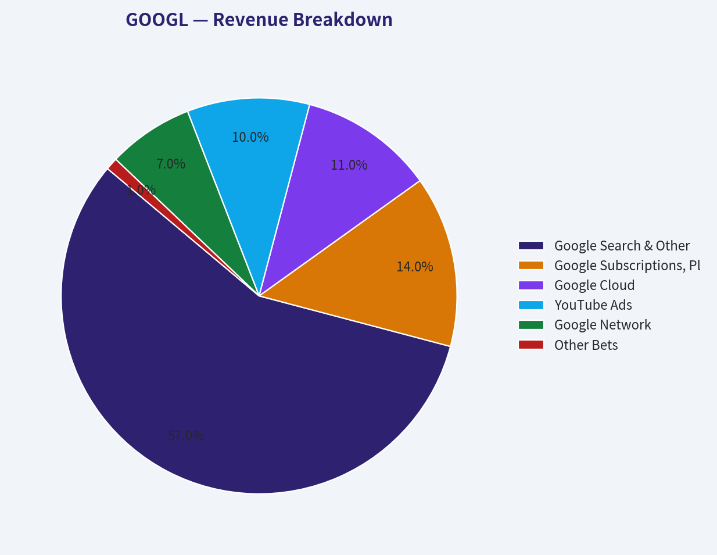Click the 1.0% label near the red slice
This screenshot has height=555, width=717.
141,190
